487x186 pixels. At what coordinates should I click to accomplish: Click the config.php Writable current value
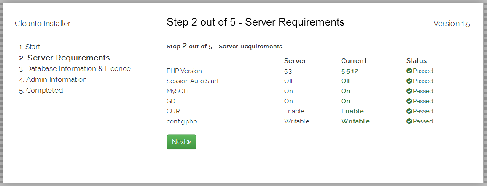pos(355,121)
